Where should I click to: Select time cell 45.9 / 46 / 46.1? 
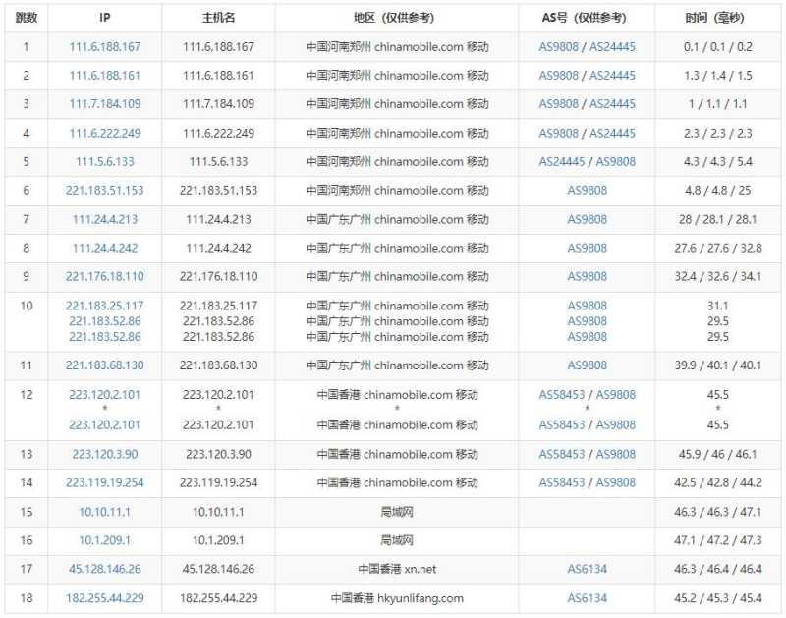718,454
